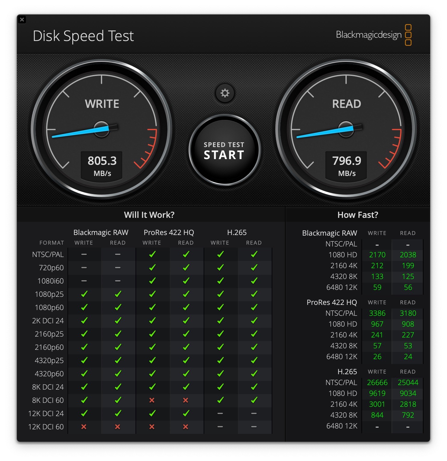Click the 1080p60 format row label
The height and width of the screenshot is (461, 447).
tap(49, 308)
